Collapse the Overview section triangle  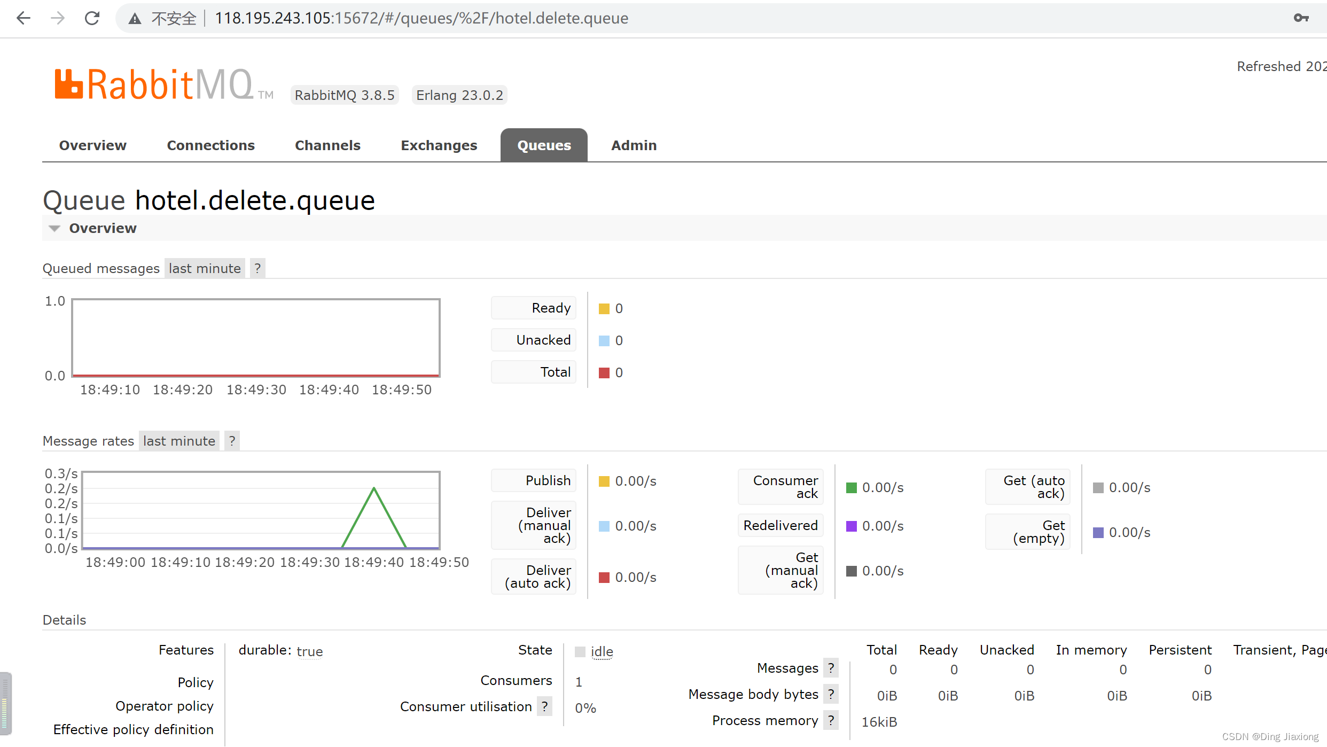pos(54,229)
